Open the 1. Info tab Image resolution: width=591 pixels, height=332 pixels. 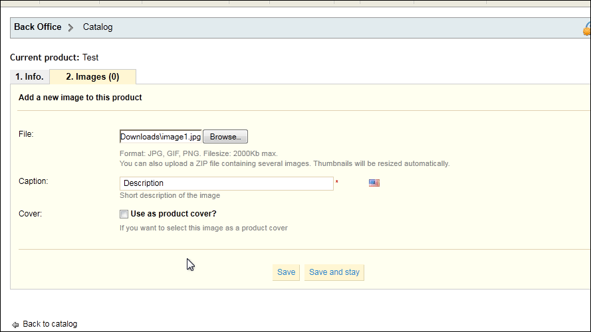pyautogui.click(x=30, y=77)
